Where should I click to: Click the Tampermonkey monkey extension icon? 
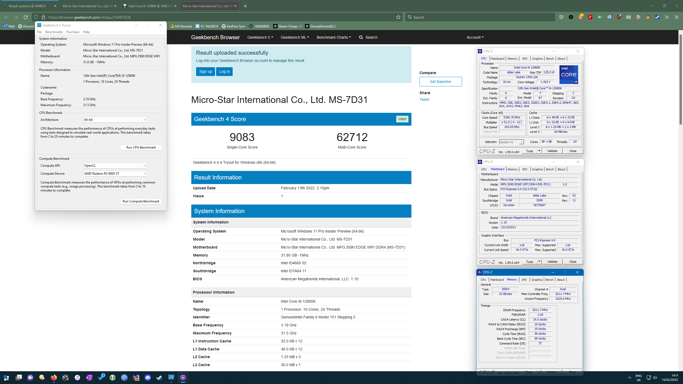coord(648,17)
